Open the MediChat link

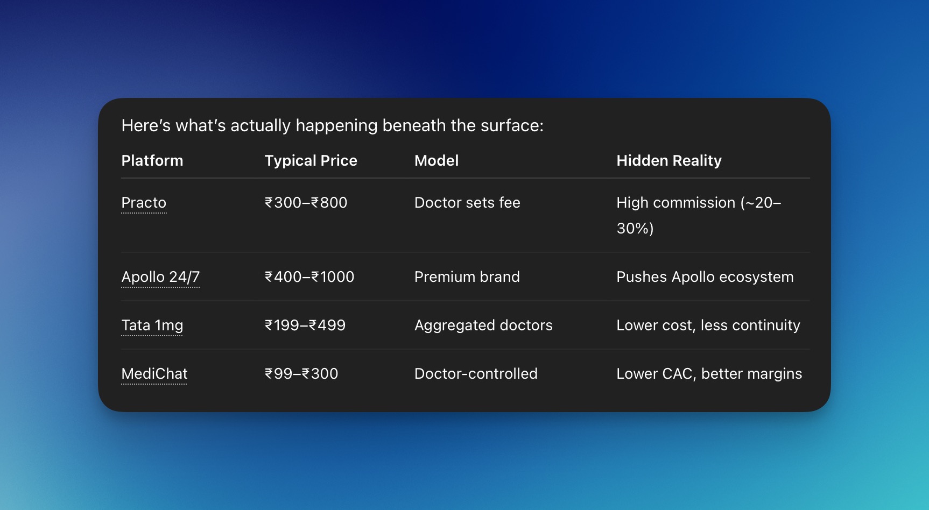pyautogui.click(x=154, y=374)
